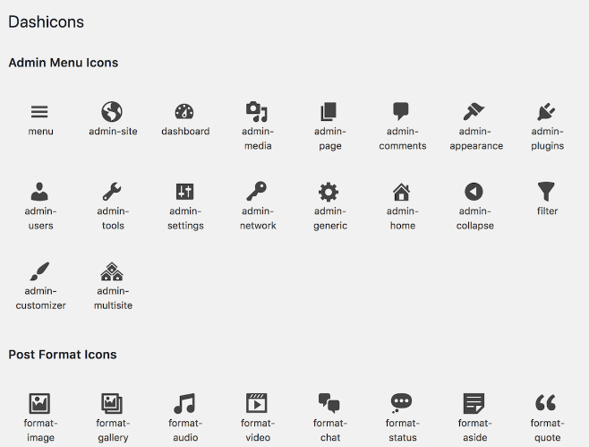Select the admin-settings sliders icon
Image resolution: width=589 pixels, height=447 pixels.
click(x=184, y=192)
